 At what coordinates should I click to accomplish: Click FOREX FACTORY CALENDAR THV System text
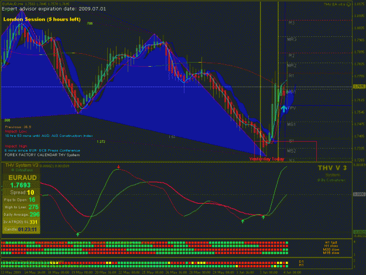click(x=42, y=155)
